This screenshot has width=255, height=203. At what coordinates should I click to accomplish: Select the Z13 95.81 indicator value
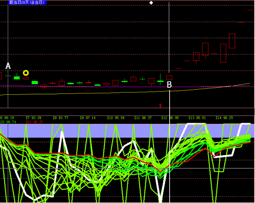click(197, 118)
